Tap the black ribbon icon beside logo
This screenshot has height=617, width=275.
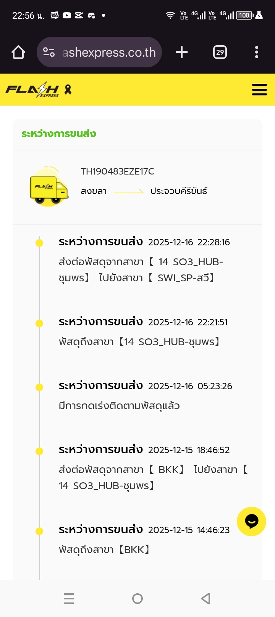click(68, 90)
